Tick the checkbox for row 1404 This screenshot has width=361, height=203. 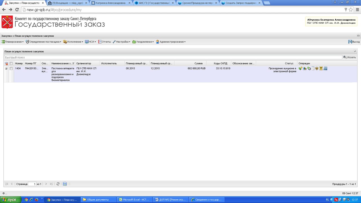point(11,69)
